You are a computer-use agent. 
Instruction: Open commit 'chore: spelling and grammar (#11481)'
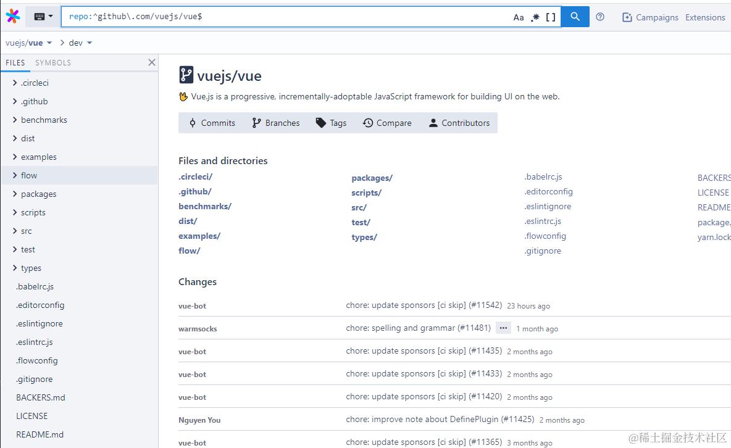pos(418,328)
